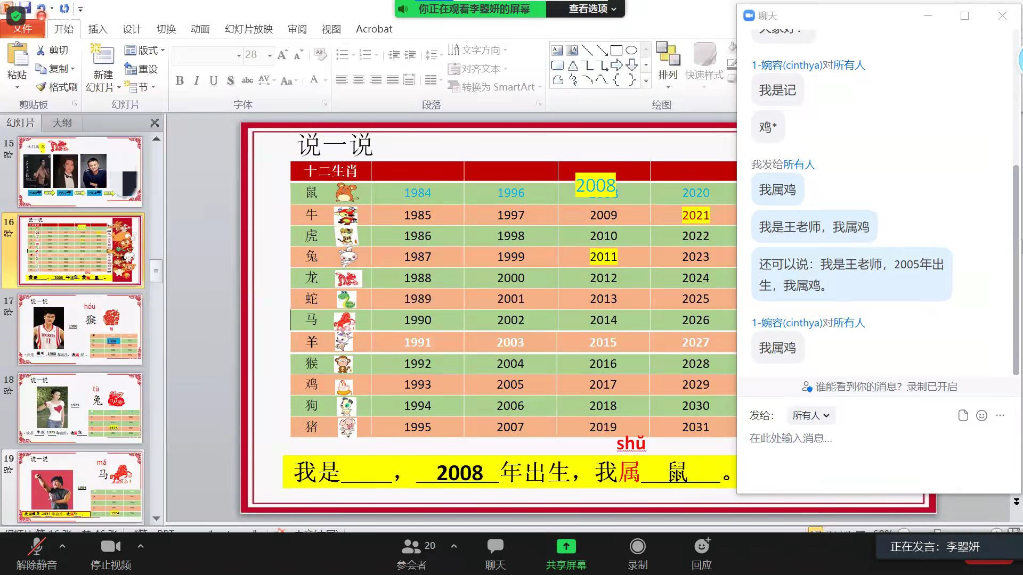Select slide 17 thumbnail
The image size is (1023, 575).
tap(80, 329)
